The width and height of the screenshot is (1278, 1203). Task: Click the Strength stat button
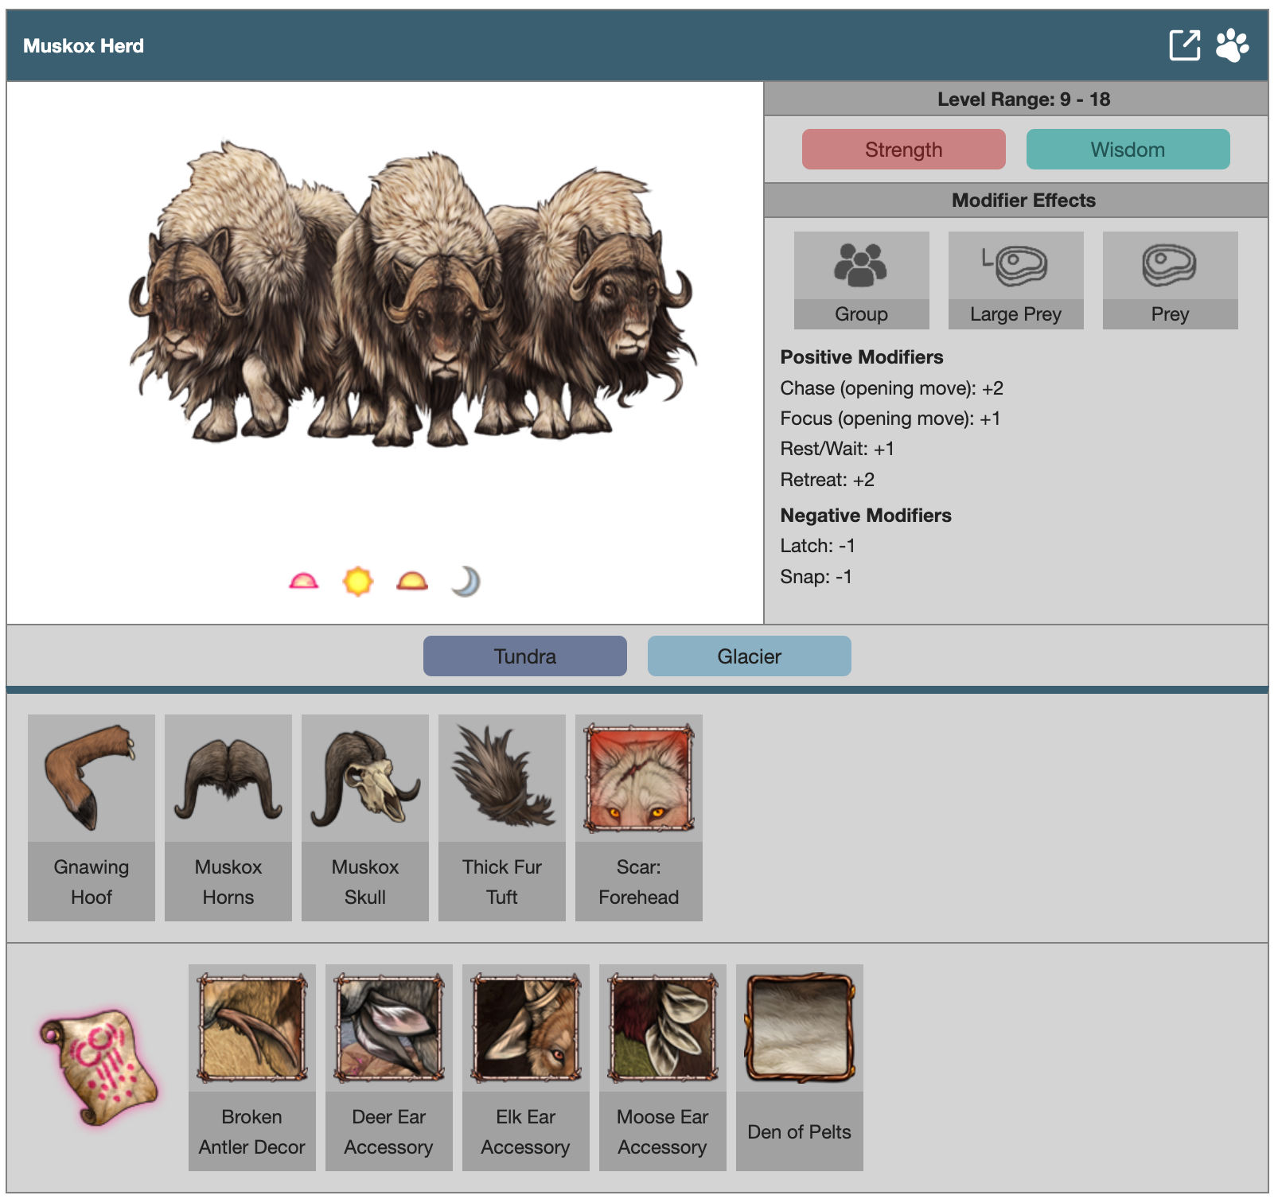pyautogui.click(x=903, y=150)
